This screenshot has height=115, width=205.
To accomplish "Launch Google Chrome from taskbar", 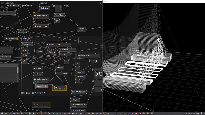I will click(x=18, y=113).
